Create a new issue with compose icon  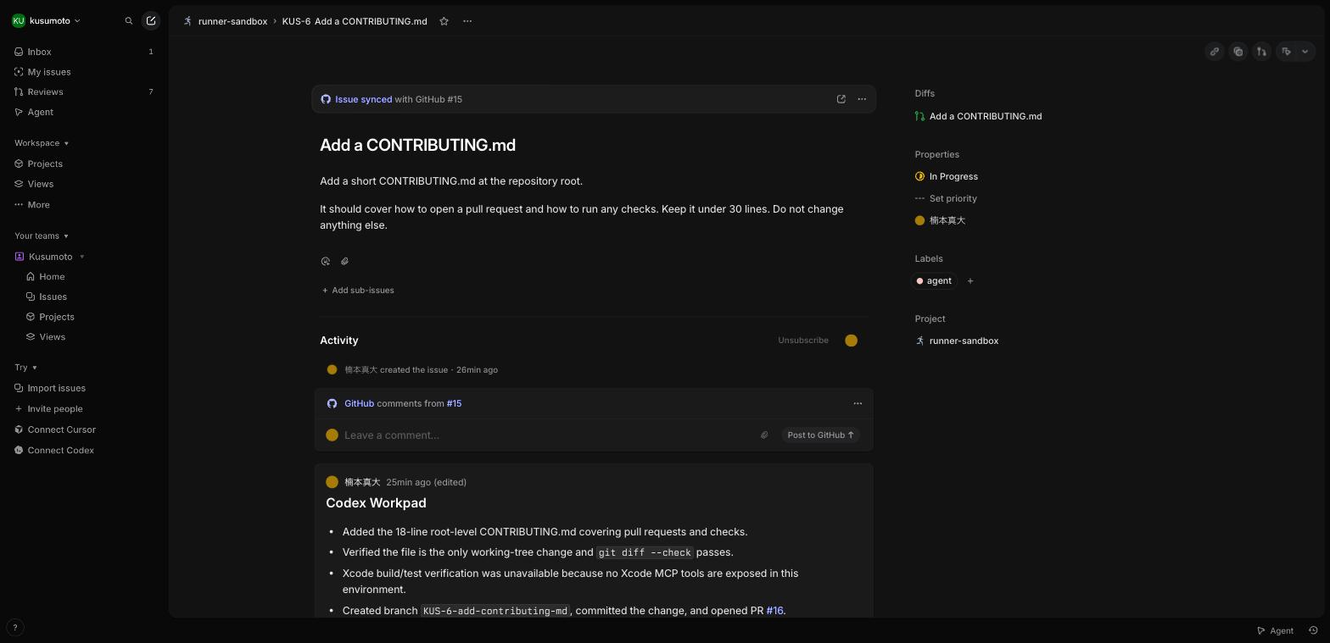click(x=151, y=21)
